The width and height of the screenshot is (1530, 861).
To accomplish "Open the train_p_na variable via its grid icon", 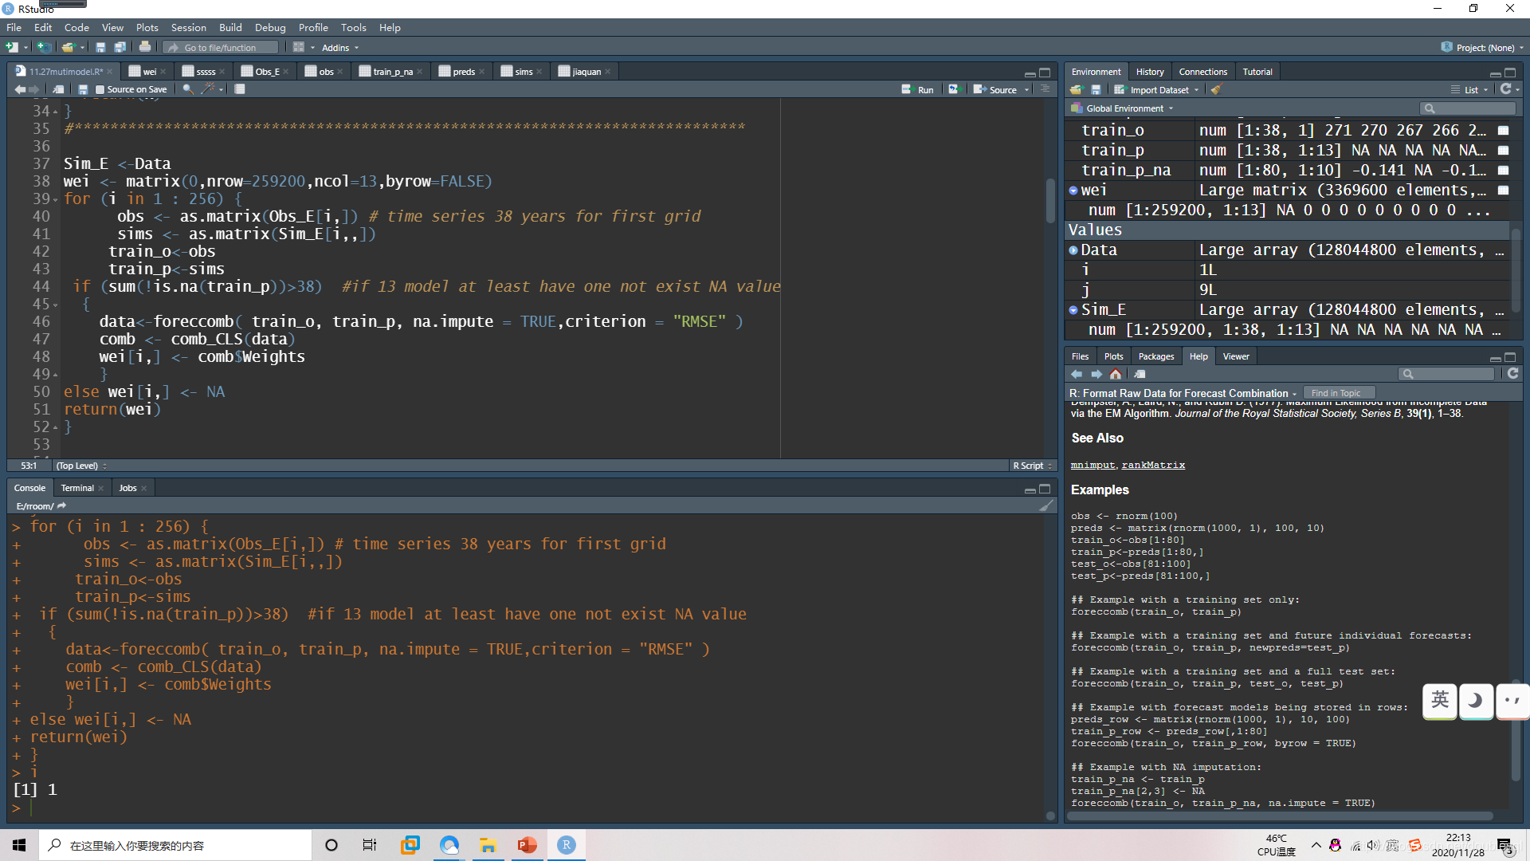I will [x=1503, y=171].
